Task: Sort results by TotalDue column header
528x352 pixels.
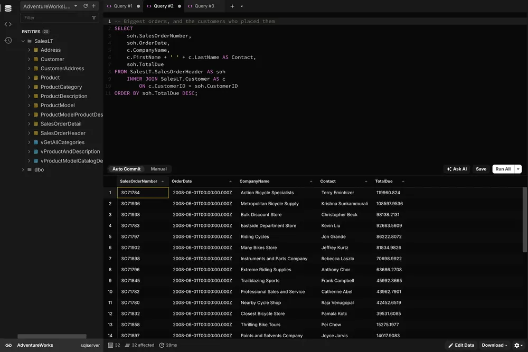Action: [x=390, y=182]
